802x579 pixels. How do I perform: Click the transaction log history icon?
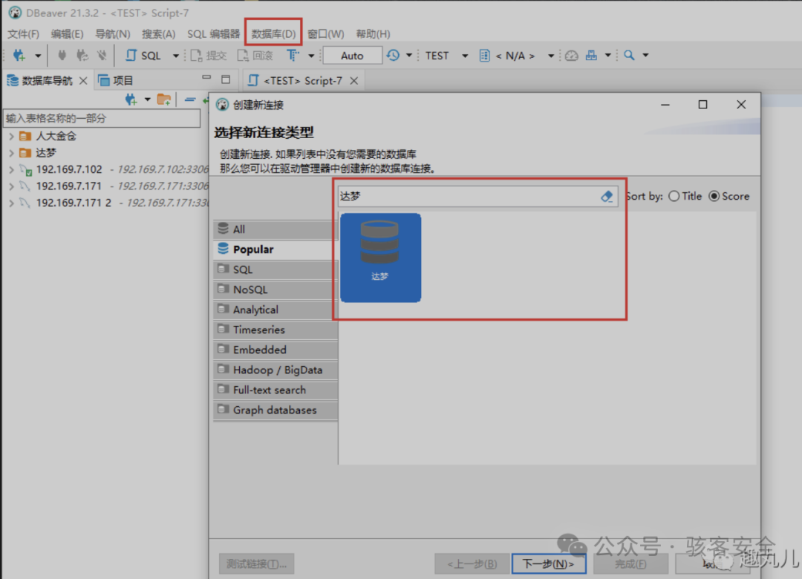tap(393, 55)
